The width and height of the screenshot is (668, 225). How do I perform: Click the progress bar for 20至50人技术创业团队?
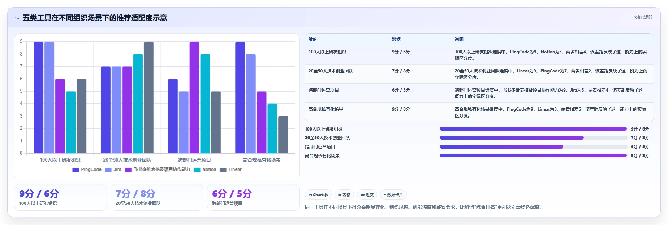point(533,138)
